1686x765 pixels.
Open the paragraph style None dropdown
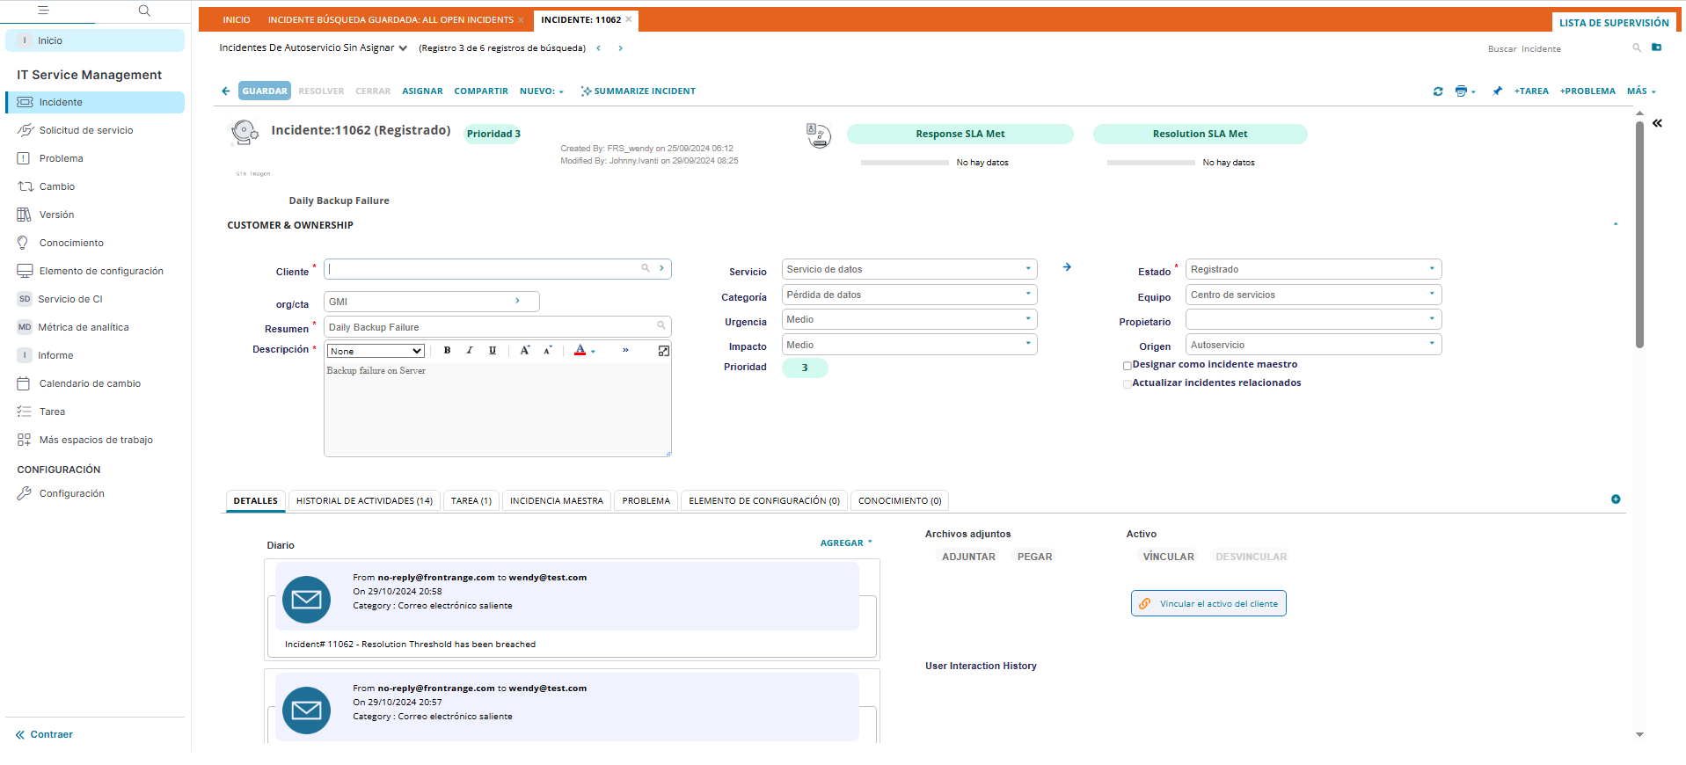click(x=376, y=352)
